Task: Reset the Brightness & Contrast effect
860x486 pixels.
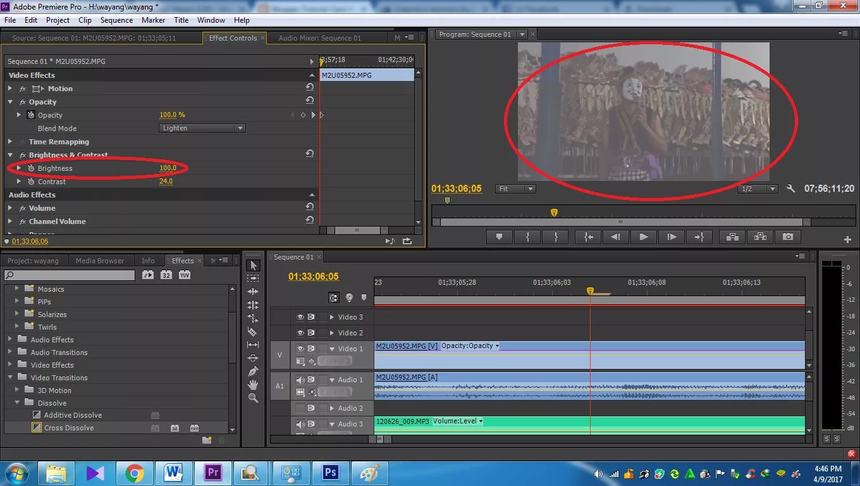Action: click(310, 154)
